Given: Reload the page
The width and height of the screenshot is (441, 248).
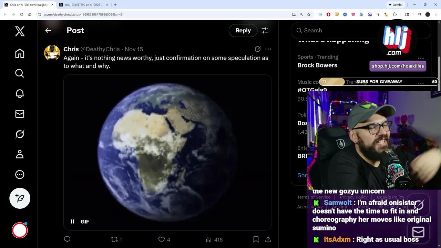Looking at the screenshot, I should [21, 14].
